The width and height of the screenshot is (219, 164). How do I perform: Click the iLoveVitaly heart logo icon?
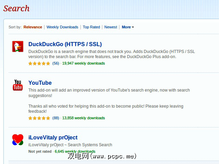pyautogui.click(x=18, y=140)
